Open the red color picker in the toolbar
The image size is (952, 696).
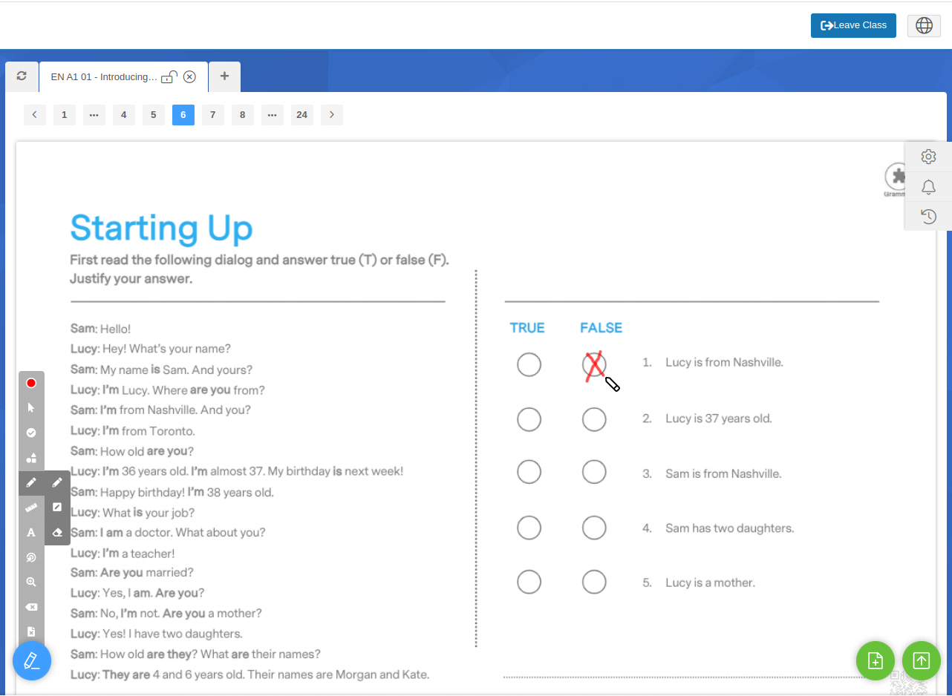click(31, 383)
